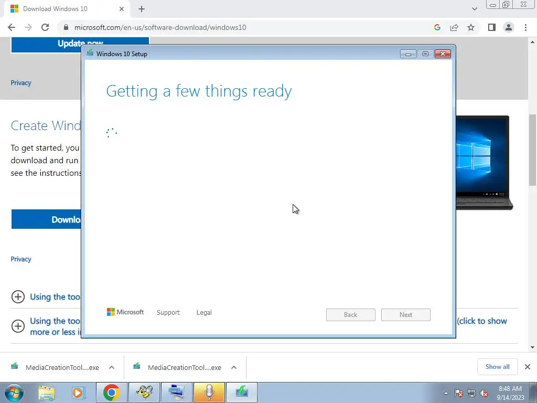Click the blue Download button on webpage
537x403 pixels.
click(x=46, y=219)
